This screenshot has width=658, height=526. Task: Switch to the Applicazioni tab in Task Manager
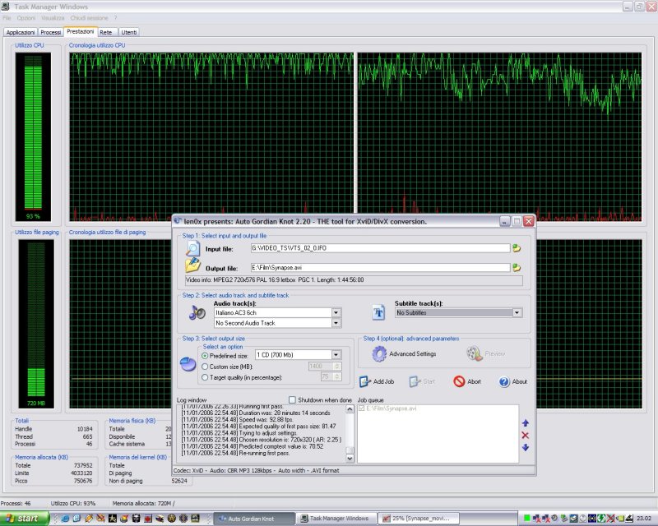[20, 32]
